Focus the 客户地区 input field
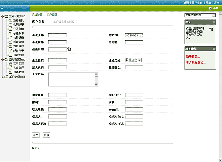Viewport: 222px width, 162px height. 134,95
